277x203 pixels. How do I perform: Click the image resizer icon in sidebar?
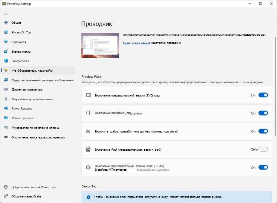click(x=6, y=80)
